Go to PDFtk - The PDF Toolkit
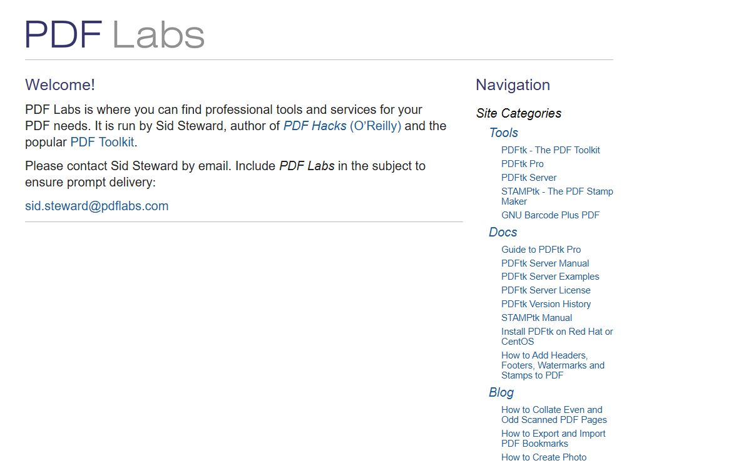 [x=550, y=150]
